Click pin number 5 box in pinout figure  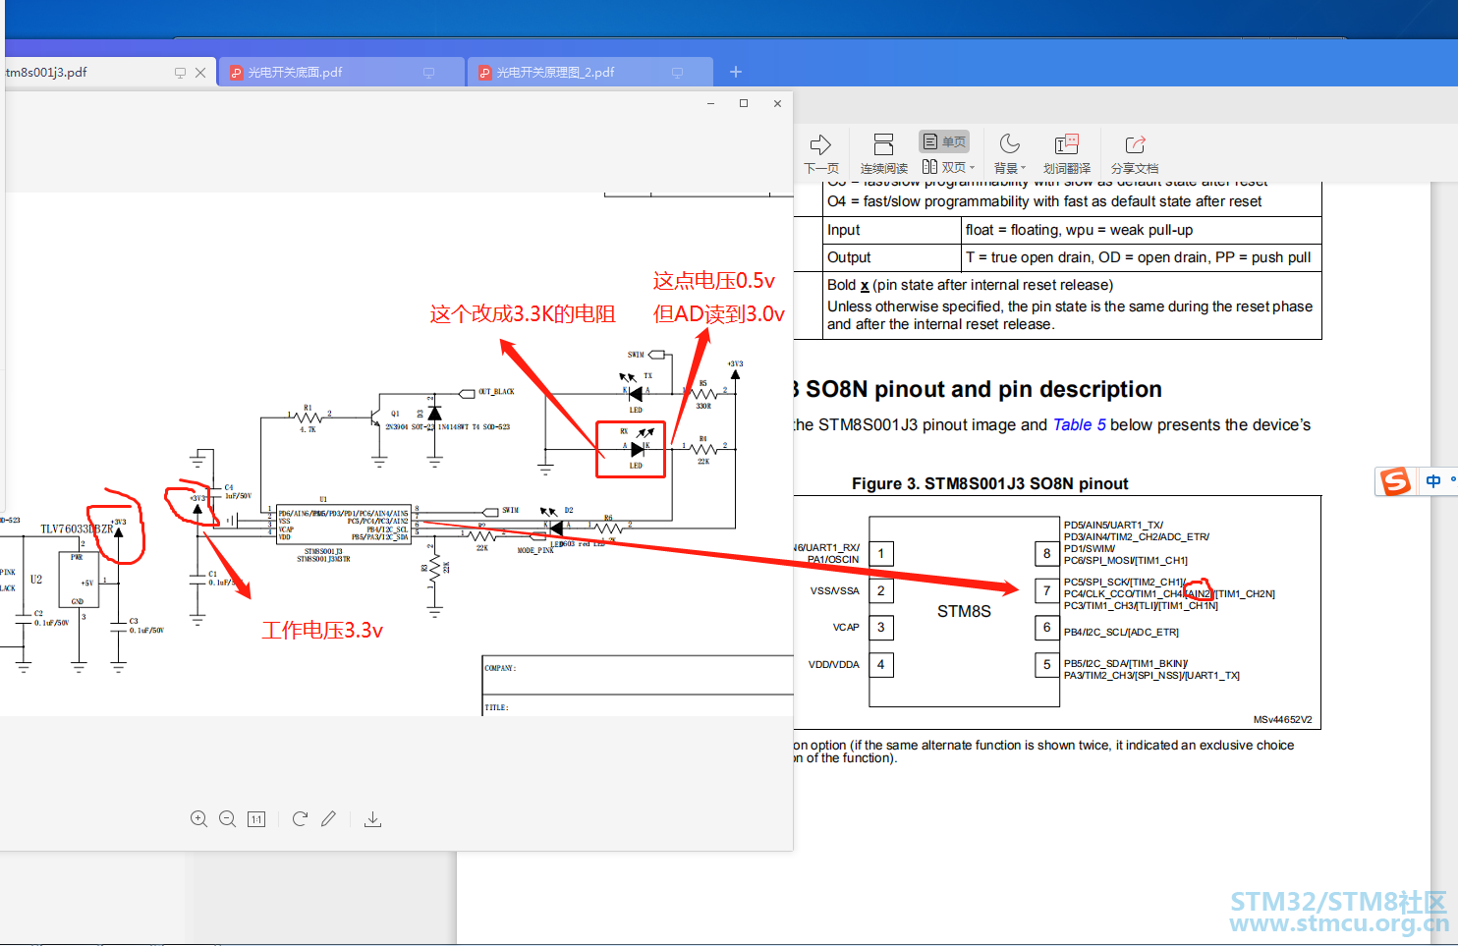coord(1047,665)
